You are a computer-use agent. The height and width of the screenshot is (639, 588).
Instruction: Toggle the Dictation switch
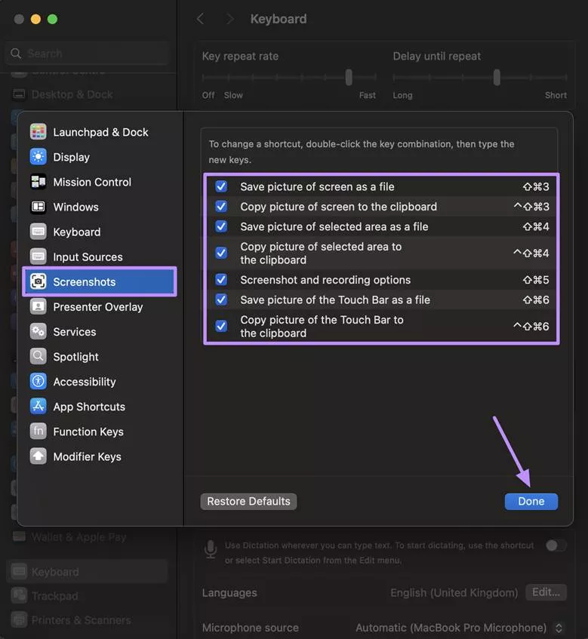[x=556, y=545]
